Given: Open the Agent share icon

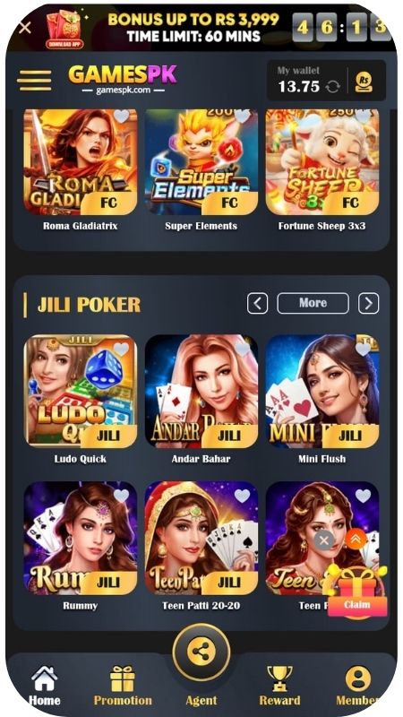Looking at the screenshot, I should [x=201, y=652].
